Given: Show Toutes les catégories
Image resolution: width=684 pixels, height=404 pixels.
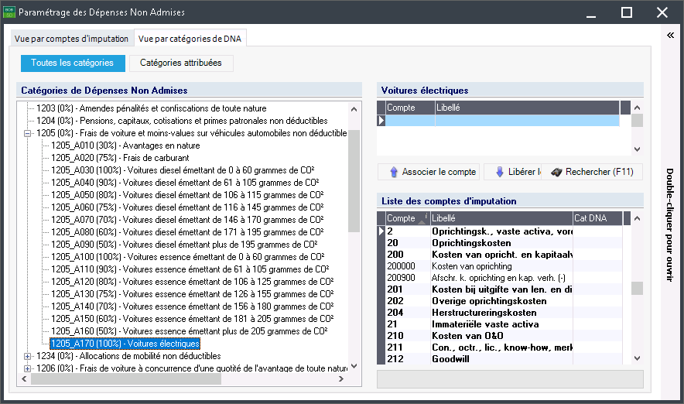Looking at the screenshot, I should click(x=72, y=63).
